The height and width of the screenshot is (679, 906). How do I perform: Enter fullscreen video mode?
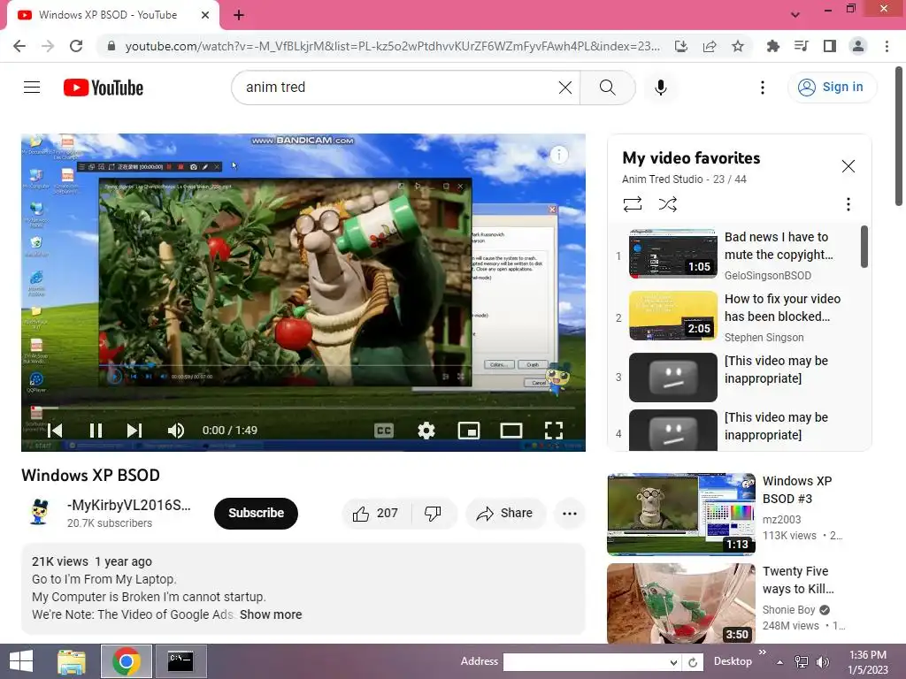tap(554, 431)
